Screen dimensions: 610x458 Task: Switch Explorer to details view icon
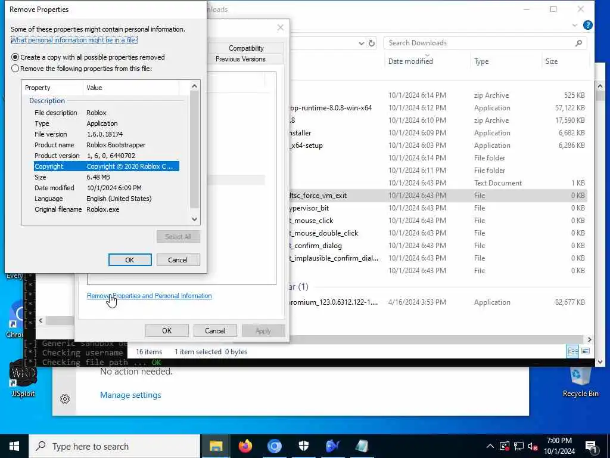pyautogui.click(x=572, y=351)
